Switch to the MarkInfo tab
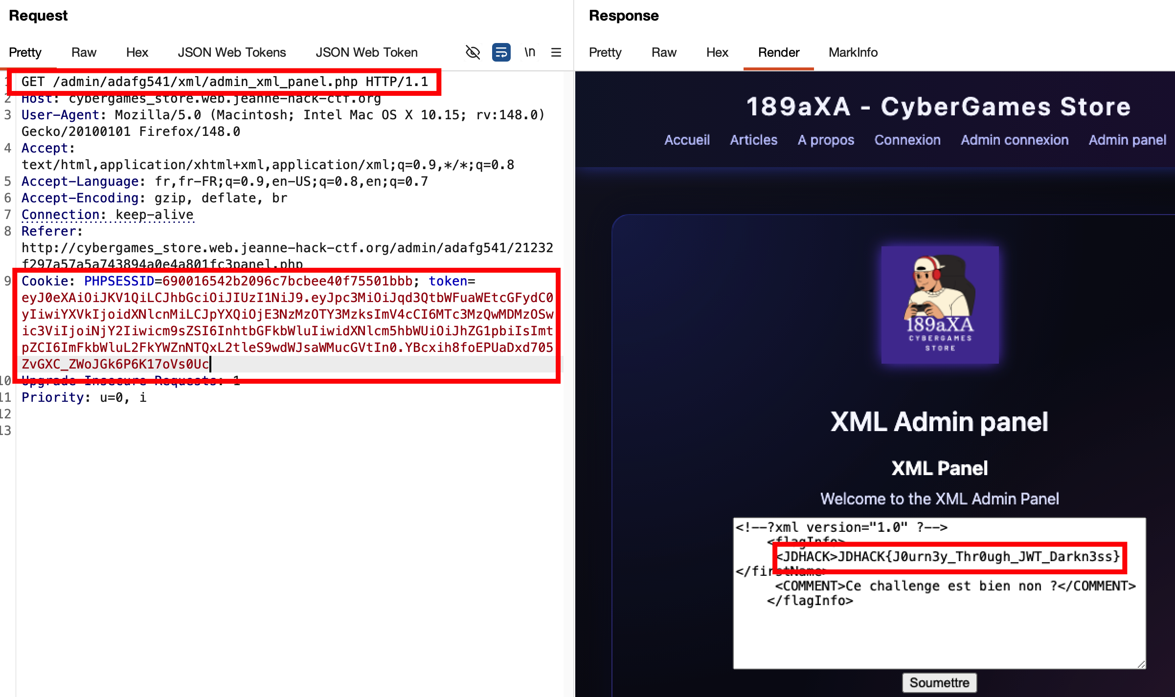 pyautogui.click(x=853, y=52)
